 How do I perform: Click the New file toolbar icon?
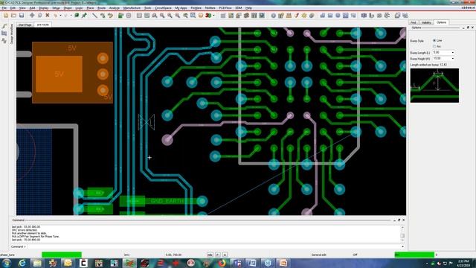[x=6, y=15]
